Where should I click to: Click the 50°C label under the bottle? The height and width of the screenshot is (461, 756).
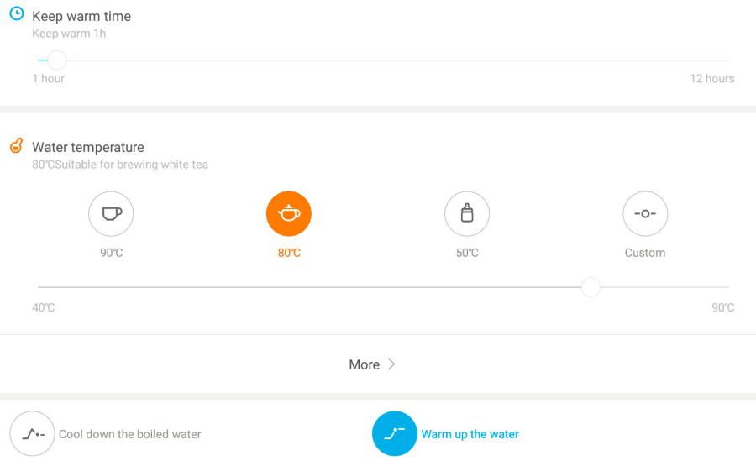coord(467,253)
